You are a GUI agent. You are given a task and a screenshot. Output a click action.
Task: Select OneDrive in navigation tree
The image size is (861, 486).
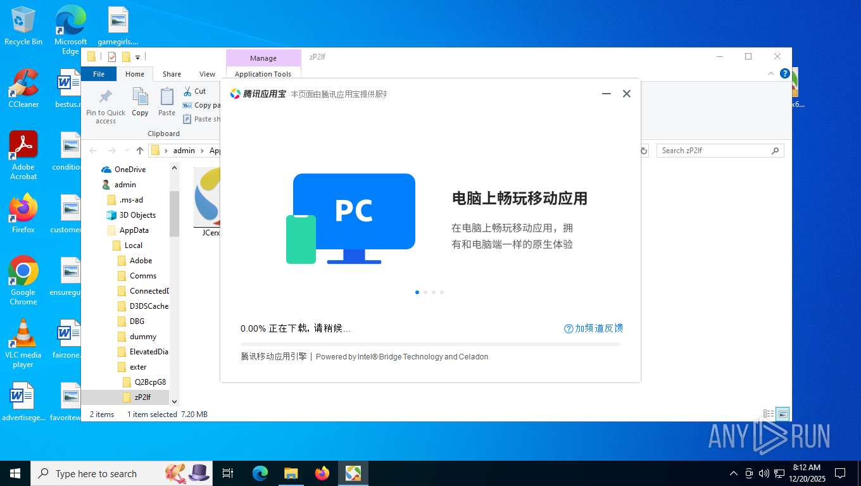click(130, 170)
